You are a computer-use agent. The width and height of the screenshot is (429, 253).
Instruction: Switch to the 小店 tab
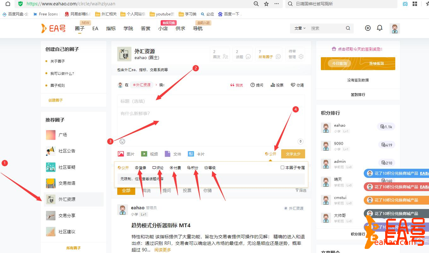[163, 28]
